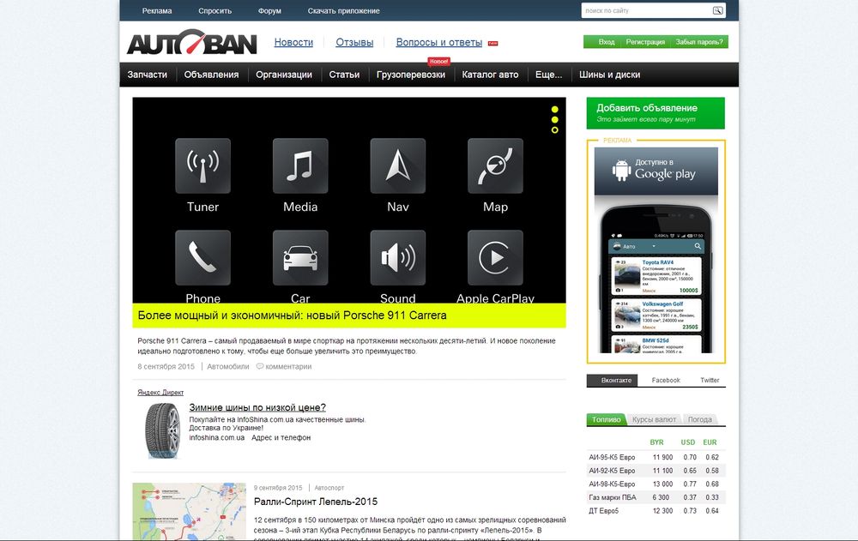Click the Sound speaker icon
The image size is (858, 541).
click(x=398, y=258)
